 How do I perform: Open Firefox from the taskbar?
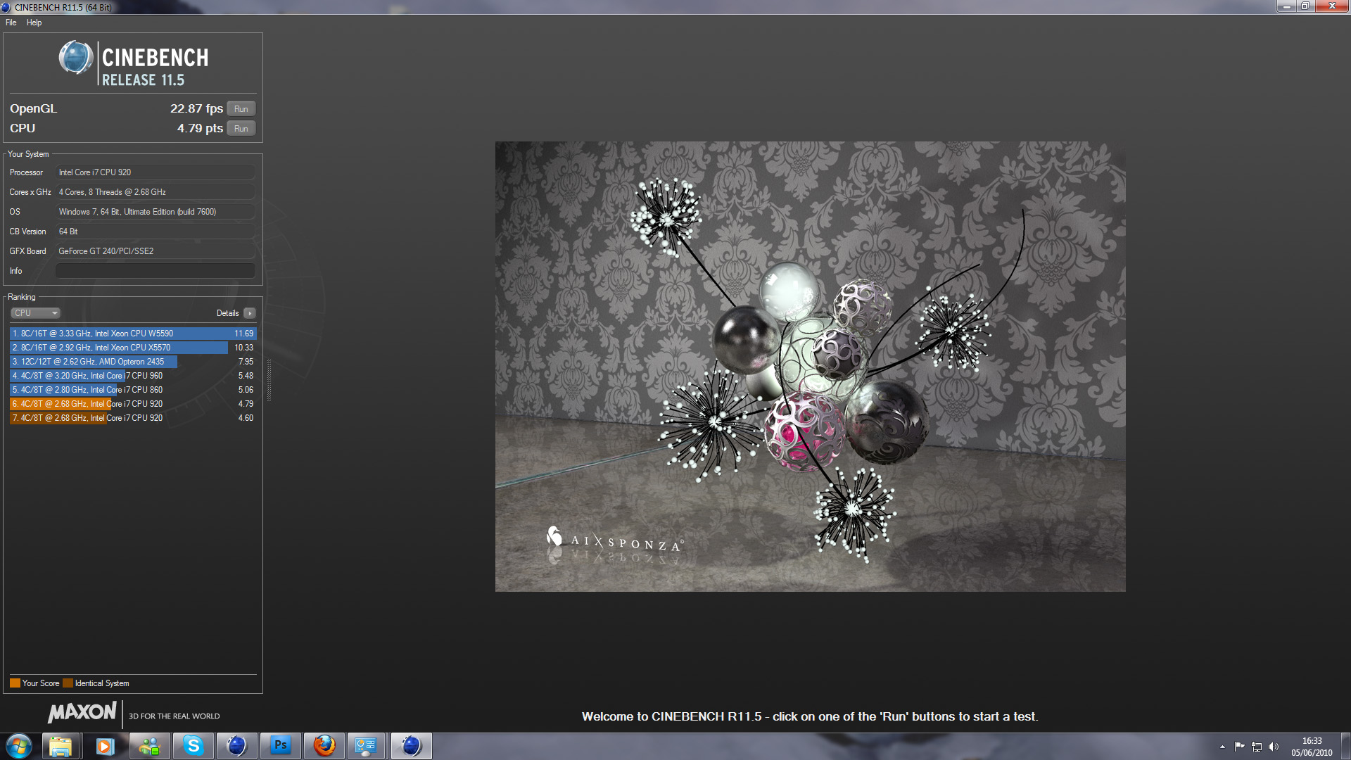(x=324, y=746)
